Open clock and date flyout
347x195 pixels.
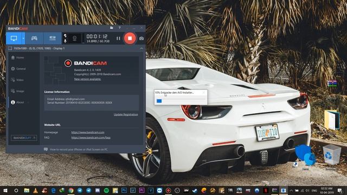(326, 190)
